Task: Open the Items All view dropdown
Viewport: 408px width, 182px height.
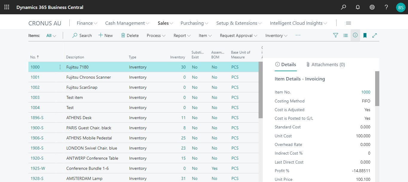Action: tap(51, 35)
